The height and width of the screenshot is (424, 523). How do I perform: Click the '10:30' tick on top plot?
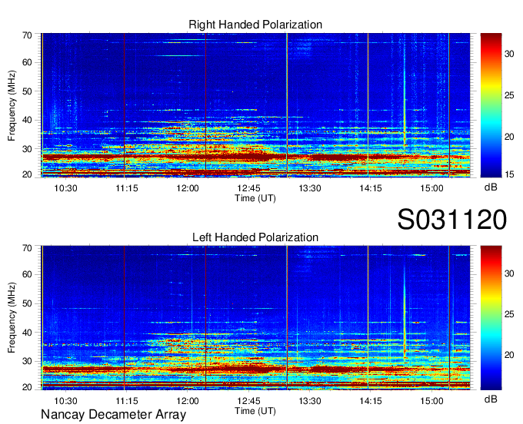65,188
